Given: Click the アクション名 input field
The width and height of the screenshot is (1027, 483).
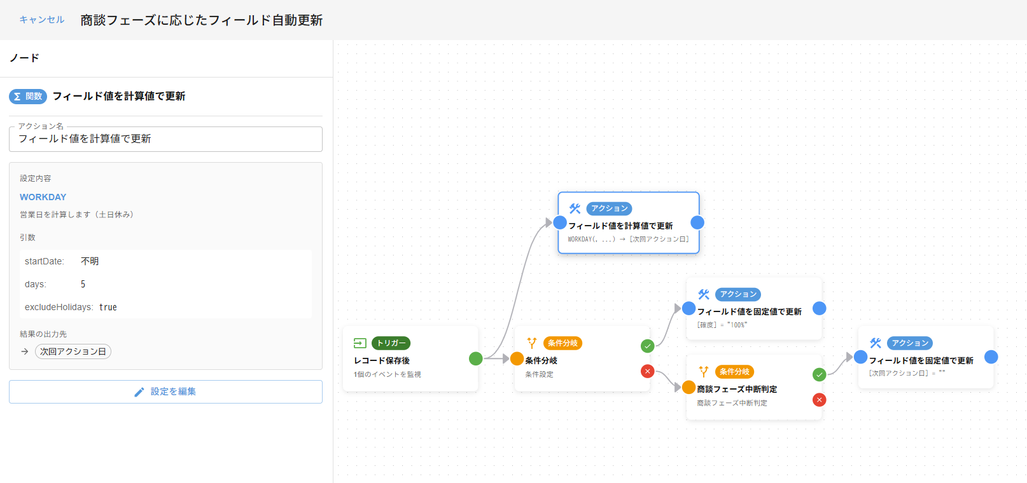Looking at the screenshot, I should 165,139.
